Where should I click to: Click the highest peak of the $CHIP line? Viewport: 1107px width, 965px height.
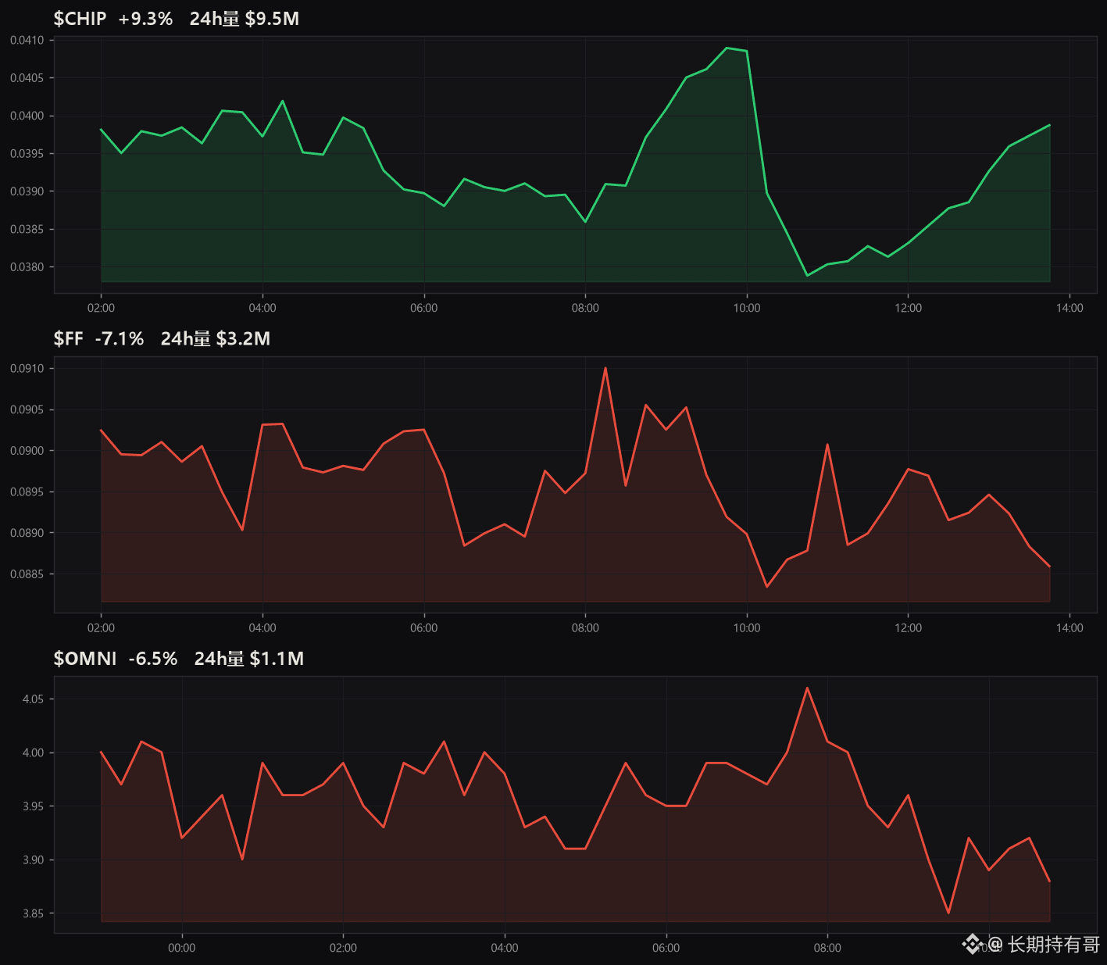point(727,48)
